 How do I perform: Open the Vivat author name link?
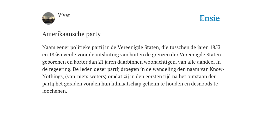pos(64,15)
